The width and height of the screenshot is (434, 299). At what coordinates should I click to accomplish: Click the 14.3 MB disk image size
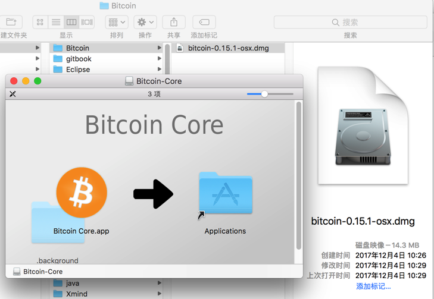tap(405, 245)
